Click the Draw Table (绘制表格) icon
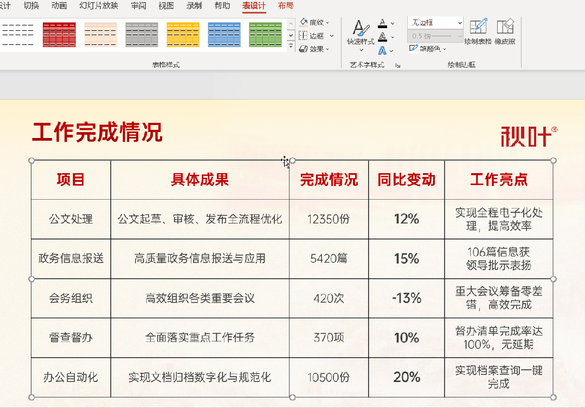 478,27
